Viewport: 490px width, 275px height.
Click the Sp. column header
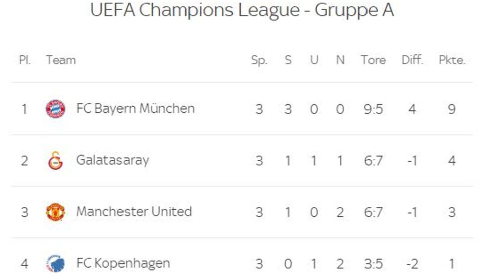[x=259, y=60]
